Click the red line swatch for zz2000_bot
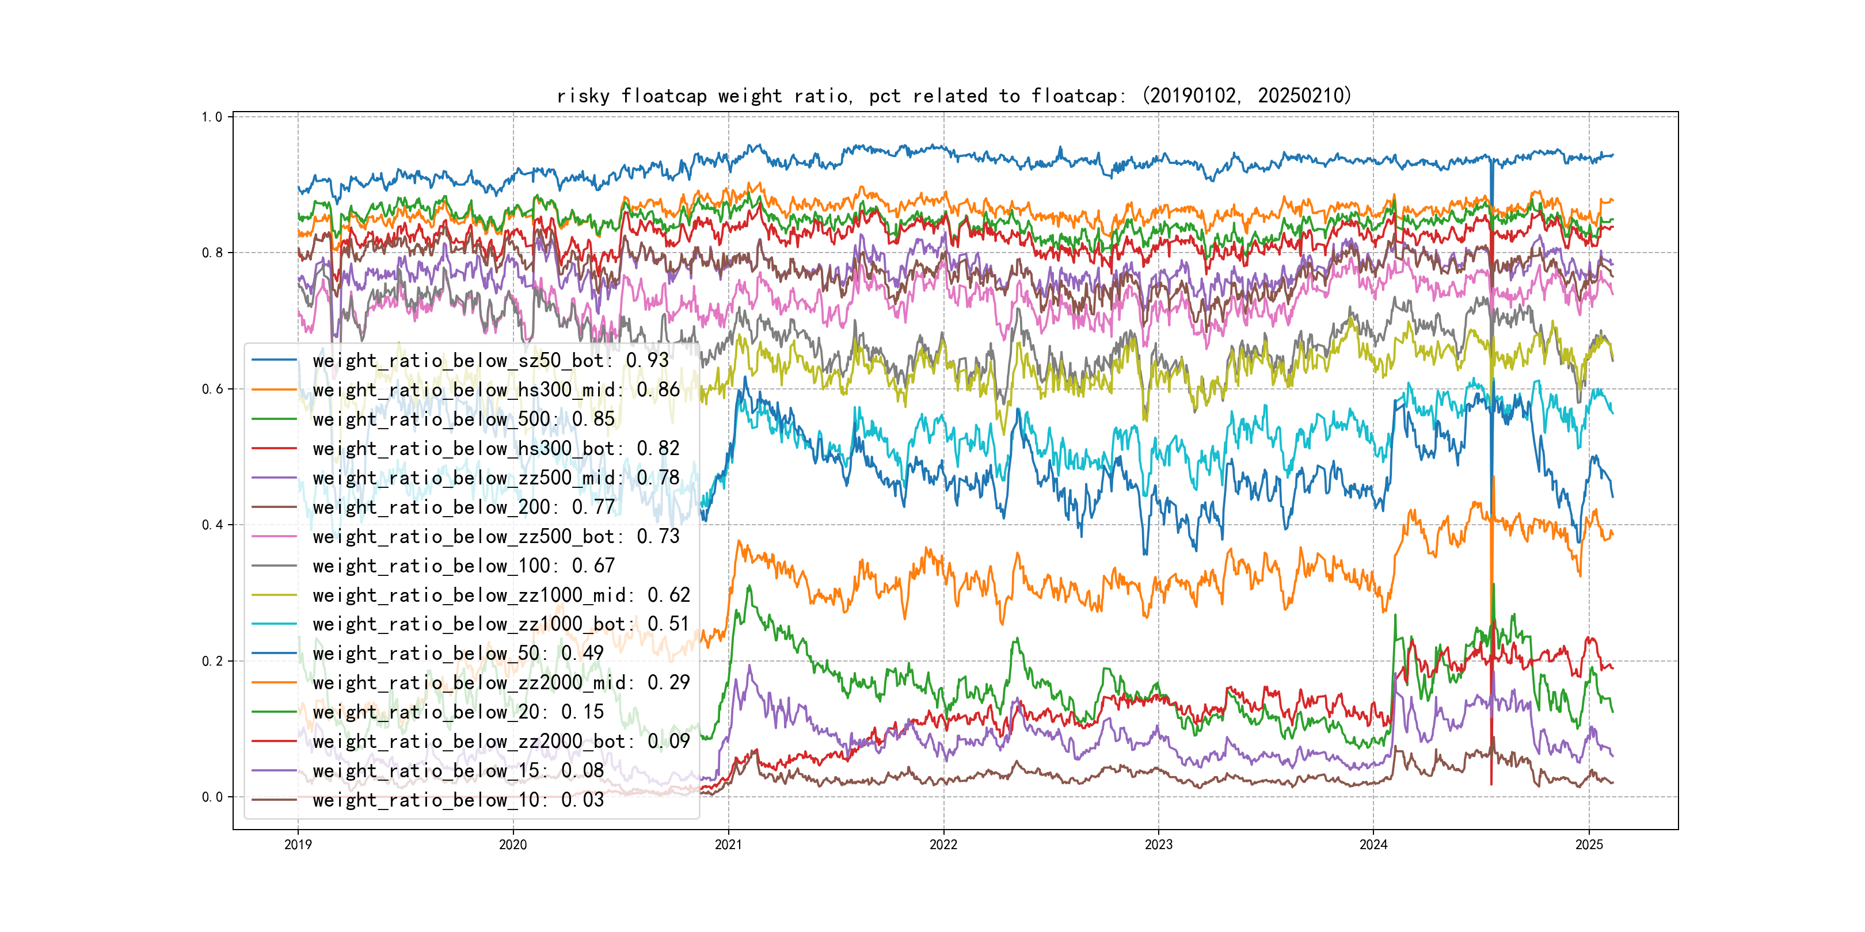 pyautogui.click(x=273, y=741)
